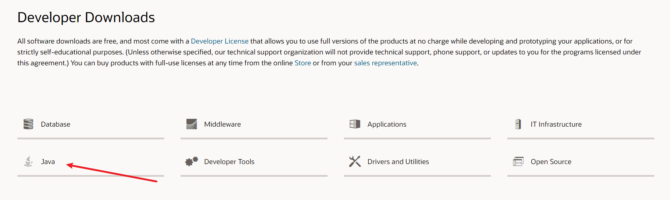The image size is (670, 200).
Task: Click the IT Infrastructure server icon
Action: click(518, 124)
